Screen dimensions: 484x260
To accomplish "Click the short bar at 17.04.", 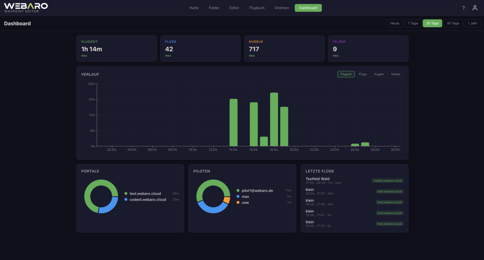I will point(264,141).
